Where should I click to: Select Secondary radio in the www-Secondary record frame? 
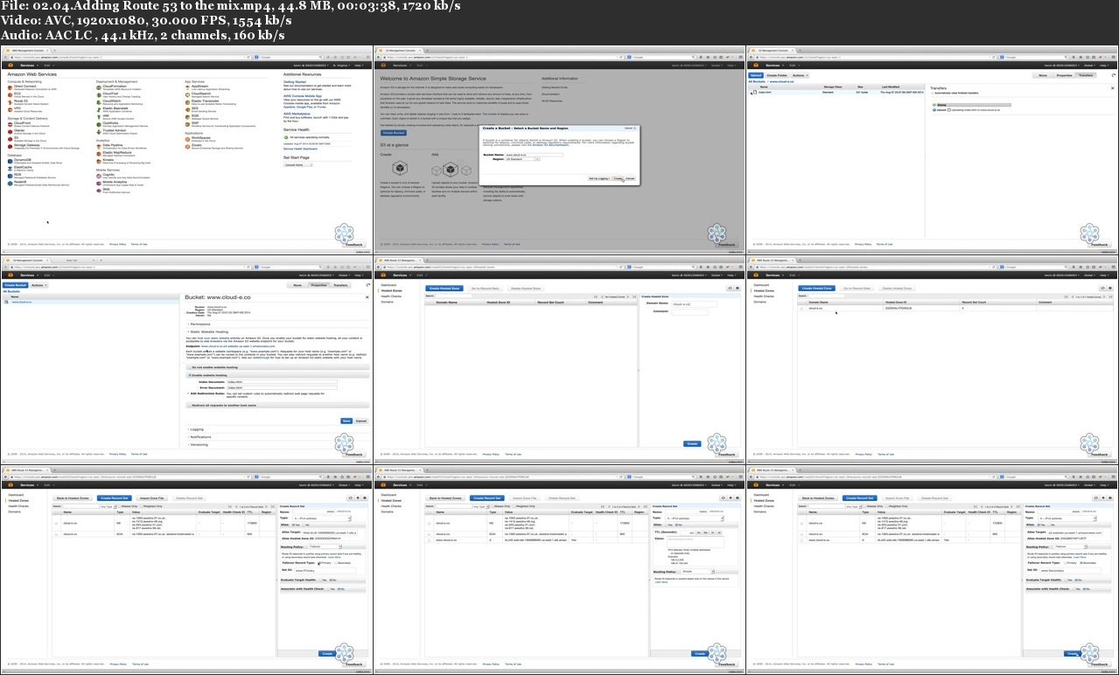click(1081, 563)
